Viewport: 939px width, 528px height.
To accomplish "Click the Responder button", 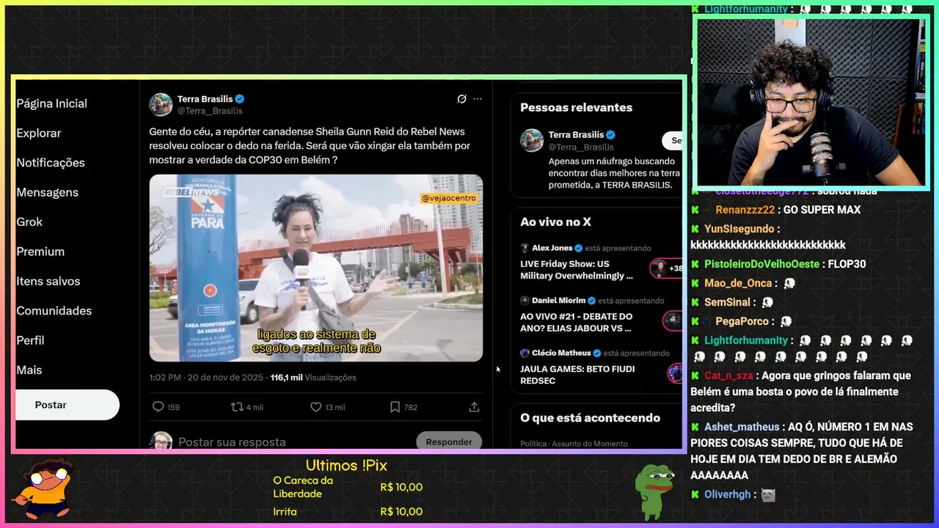I will click(x=449, y=441).
